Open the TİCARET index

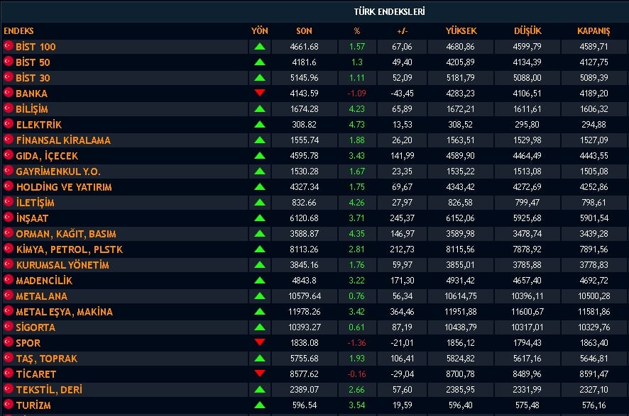[36, 375]
